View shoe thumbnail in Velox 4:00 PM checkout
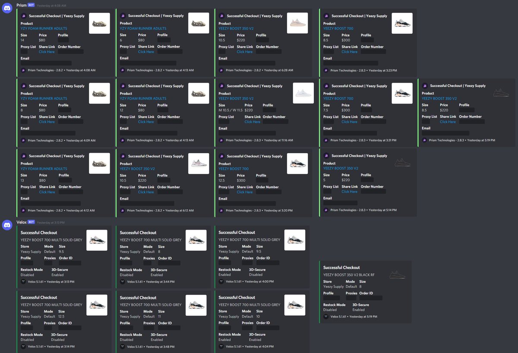The width and height of the screenshot is (518, 353). click(295, 240)
